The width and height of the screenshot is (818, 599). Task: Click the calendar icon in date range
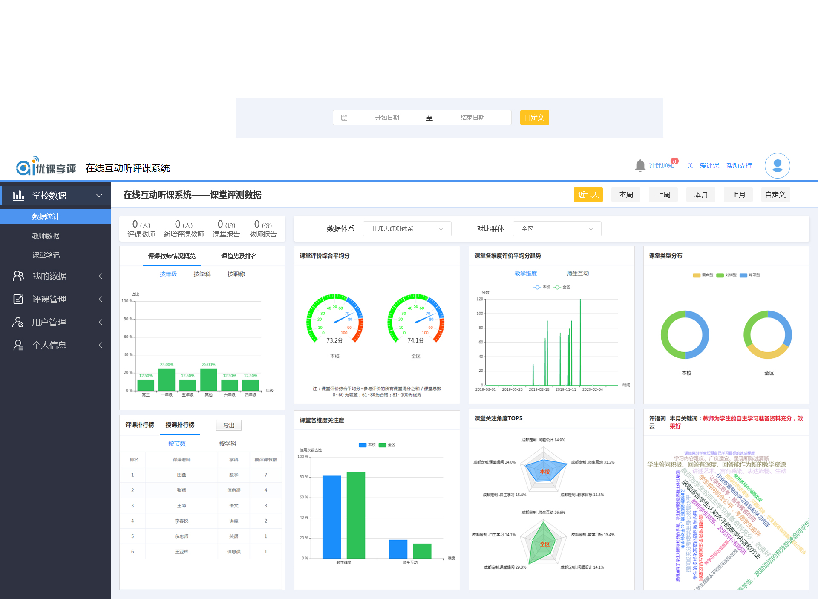coord(344,118)
